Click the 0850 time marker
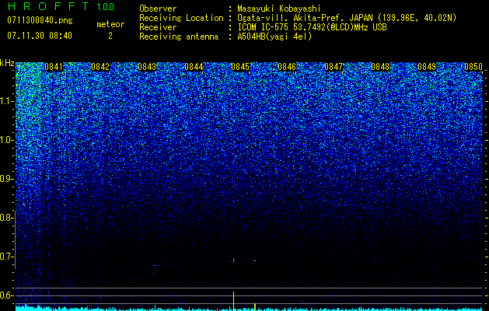The image size is (489, 311). [x=473, y=67]
